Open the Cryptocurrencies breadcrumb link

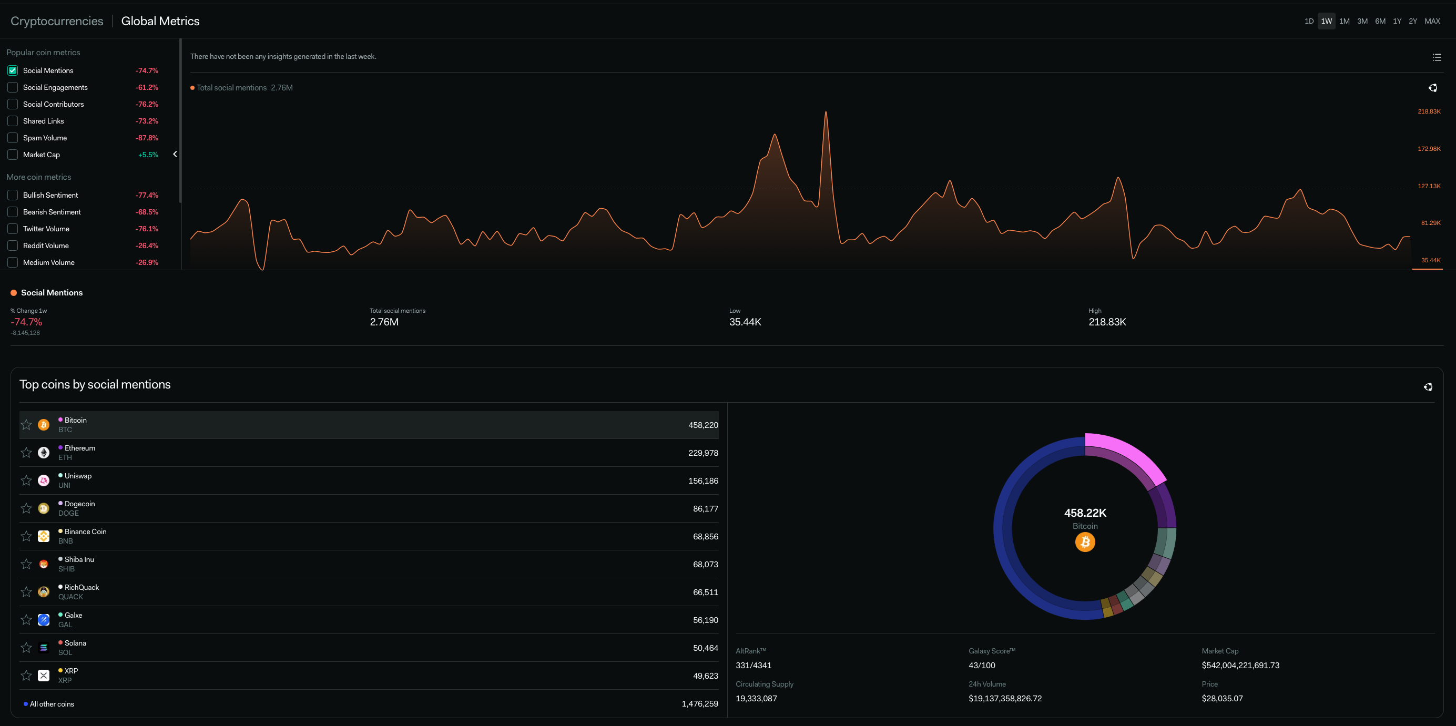57,21
